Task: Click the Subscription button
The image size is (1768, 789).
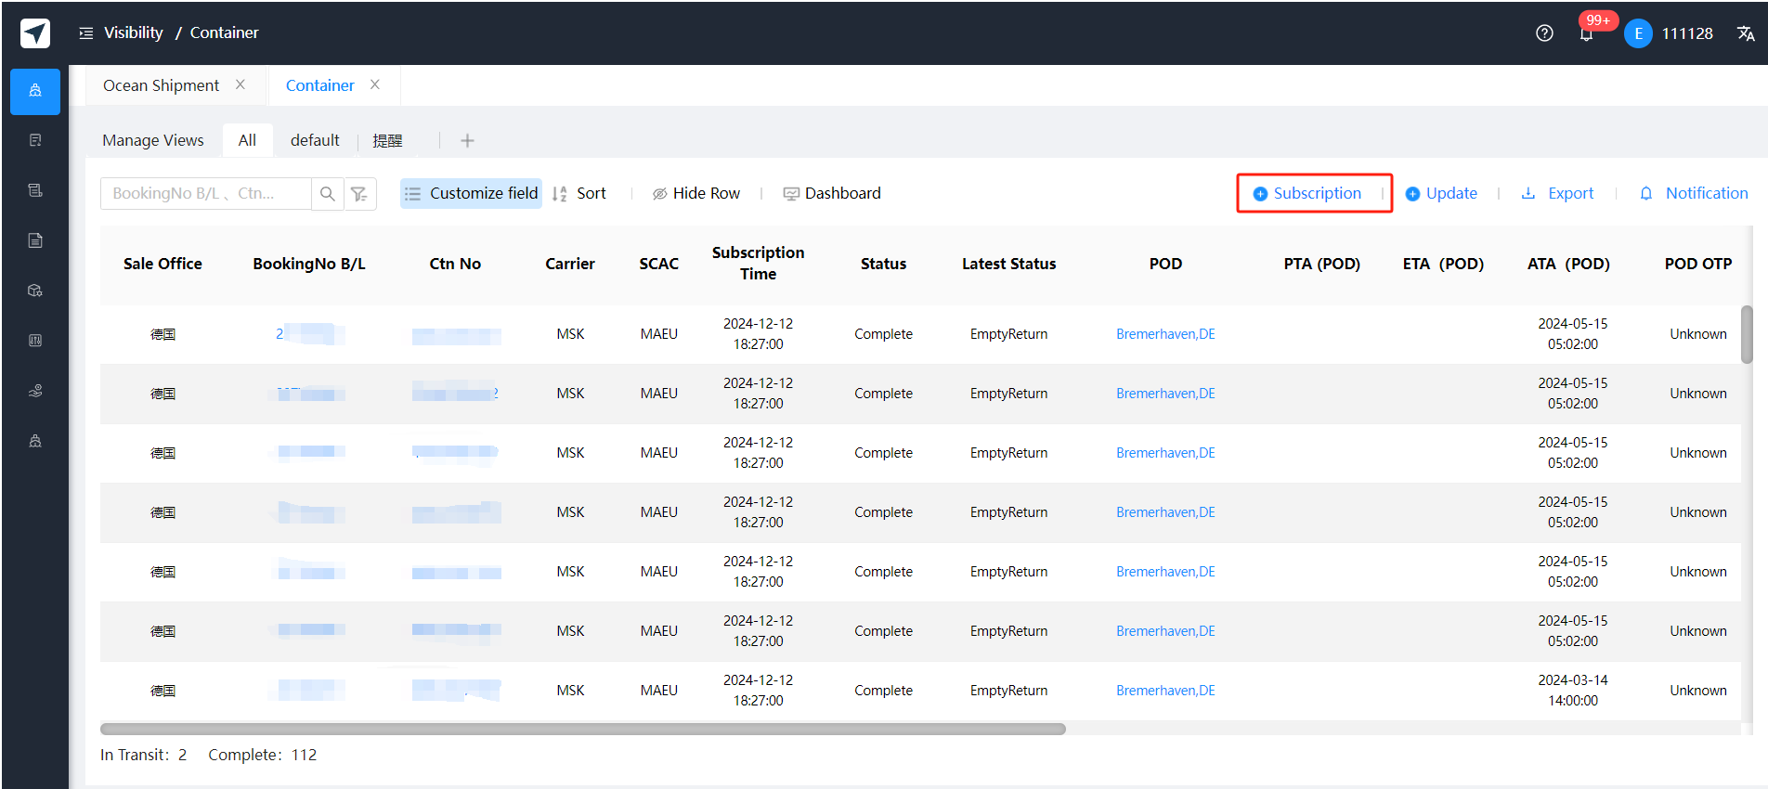Action: [x=1307, y=193]
